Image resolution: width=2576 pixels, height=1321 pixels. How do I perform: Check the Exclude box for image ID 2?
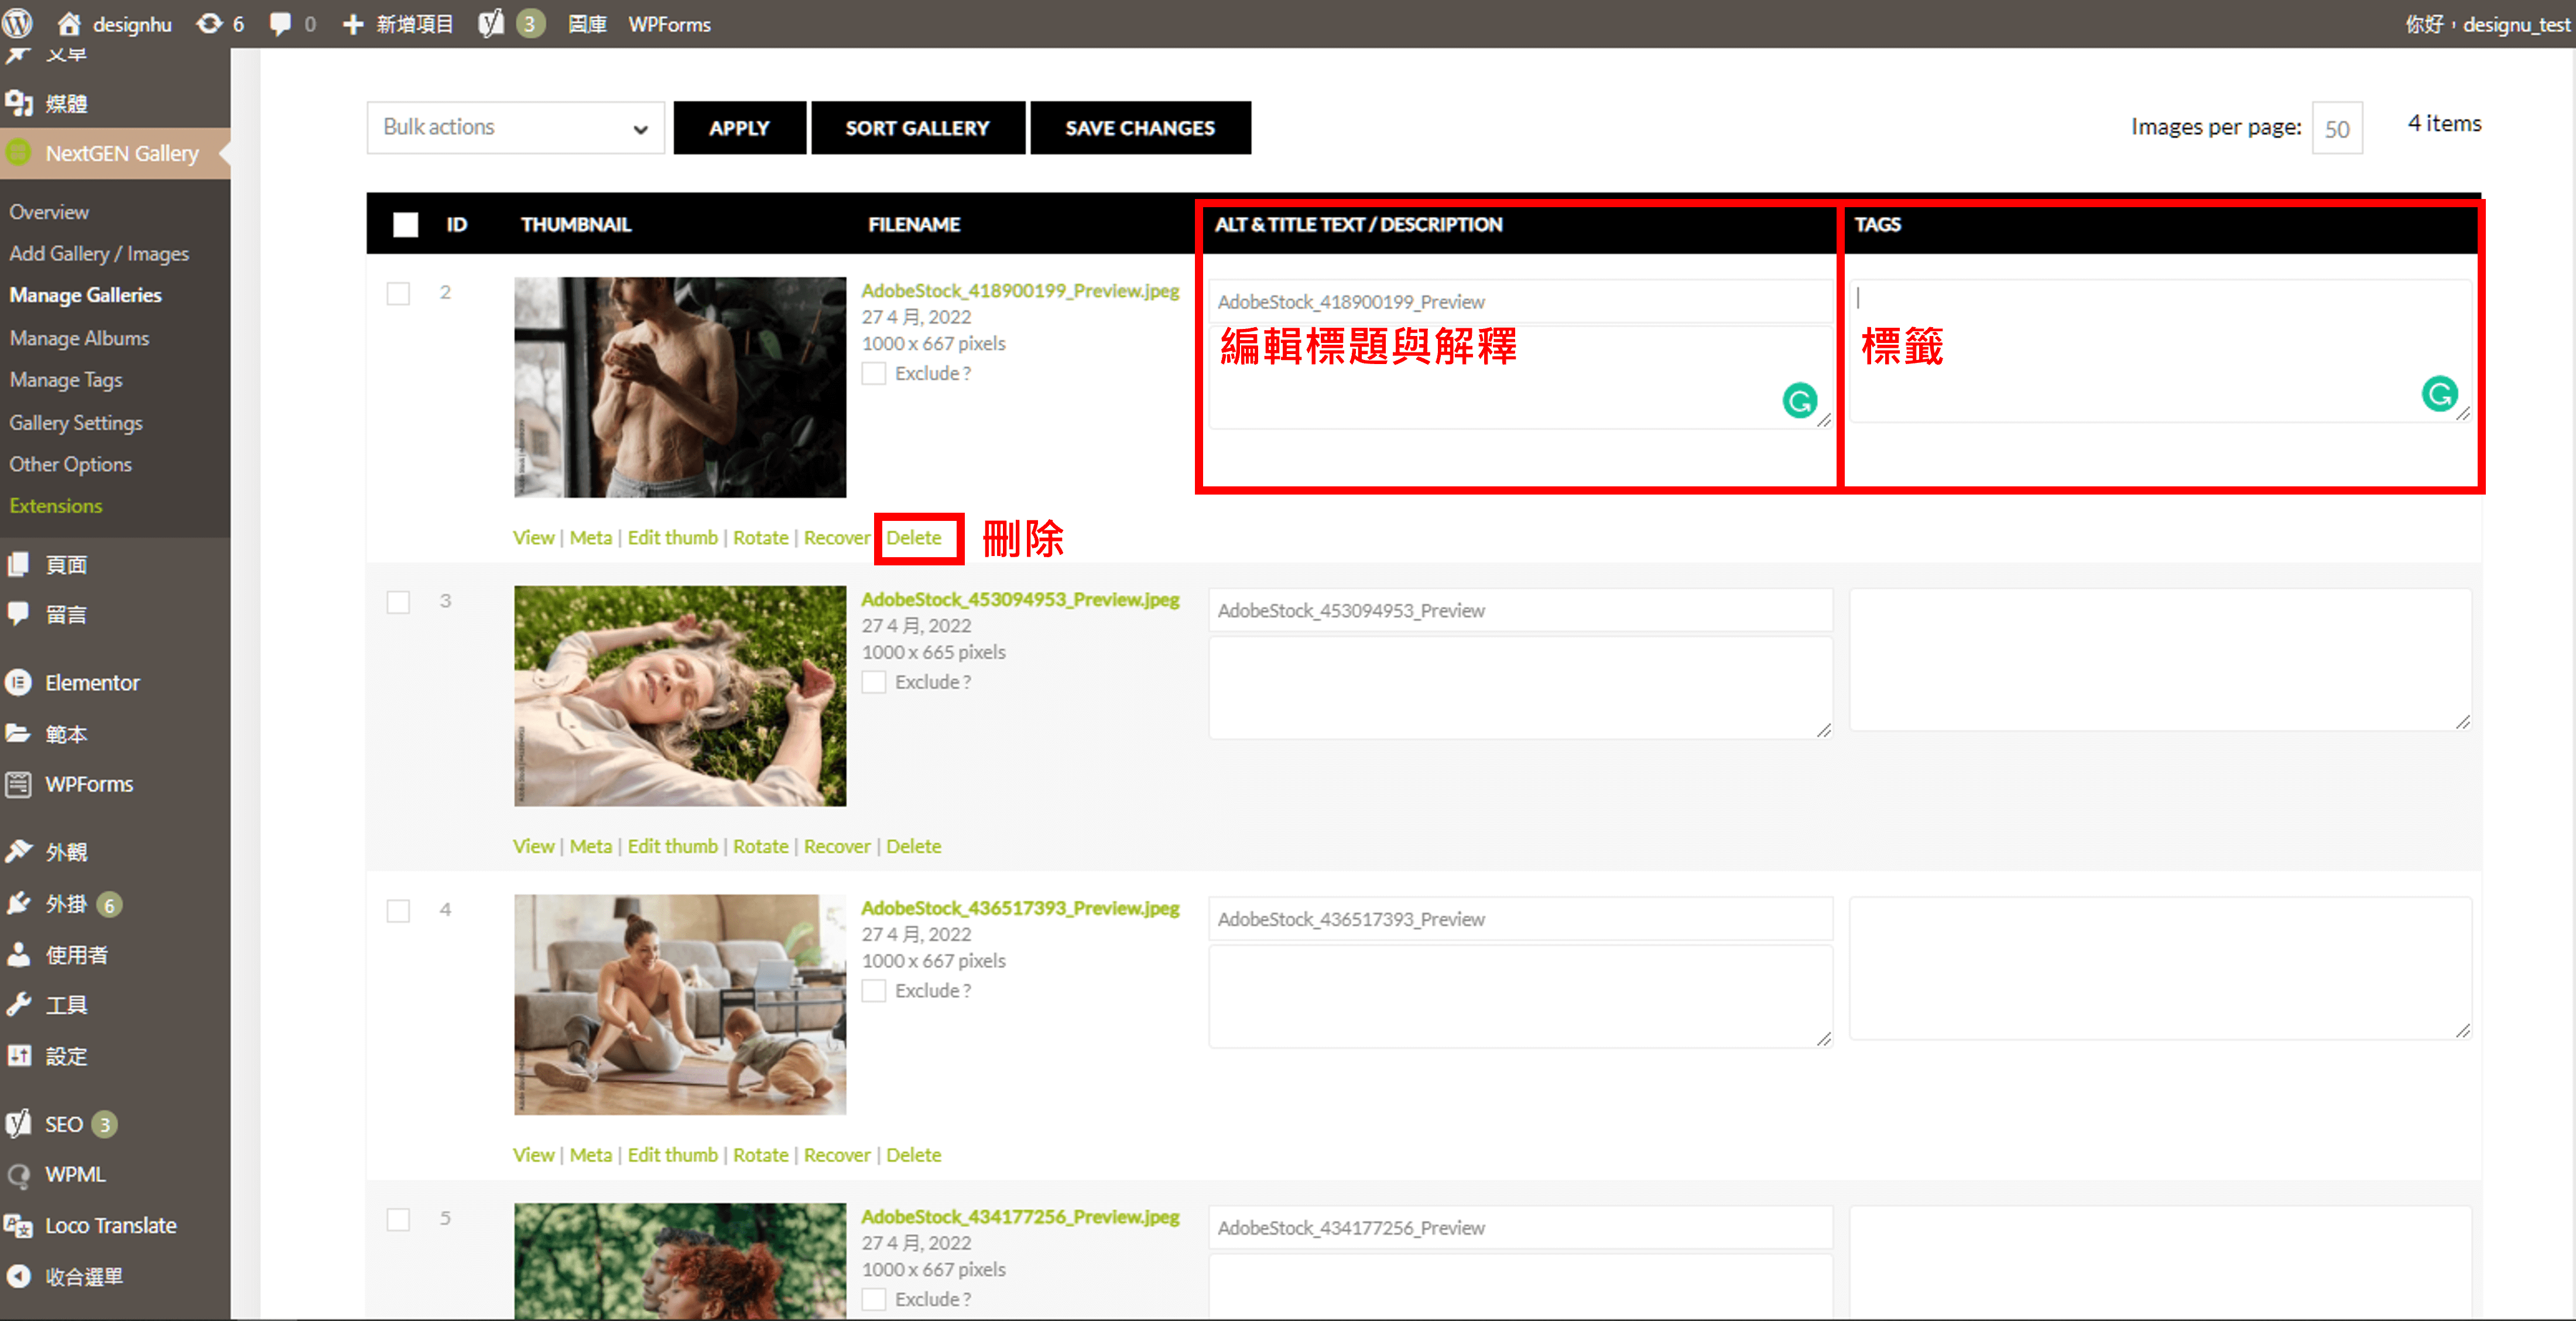873,373
